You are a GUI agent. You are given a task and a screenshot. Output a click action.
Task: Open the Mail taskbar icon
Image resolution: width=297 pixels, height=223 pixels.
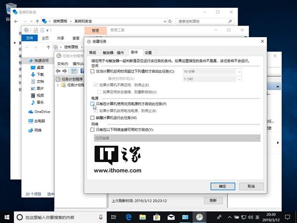point(171,218)
